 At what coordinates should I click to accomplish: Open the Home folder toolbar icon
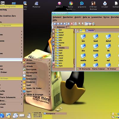click(65, 24)
